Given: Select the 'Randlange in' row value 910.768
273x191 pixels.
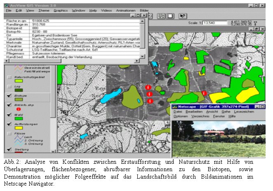Looking at the screenshot, I should [x=72, y=24].
